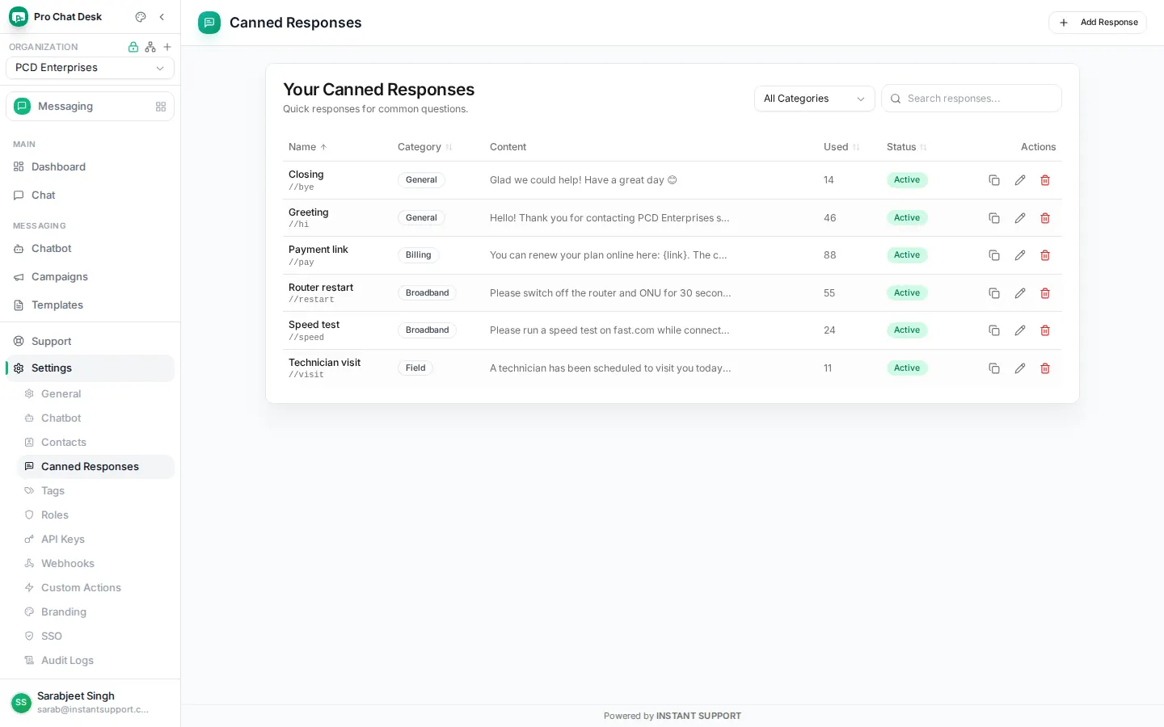Go to Dashboard in the sidebar
The image size is (1164, 727).
pos(90,167)
